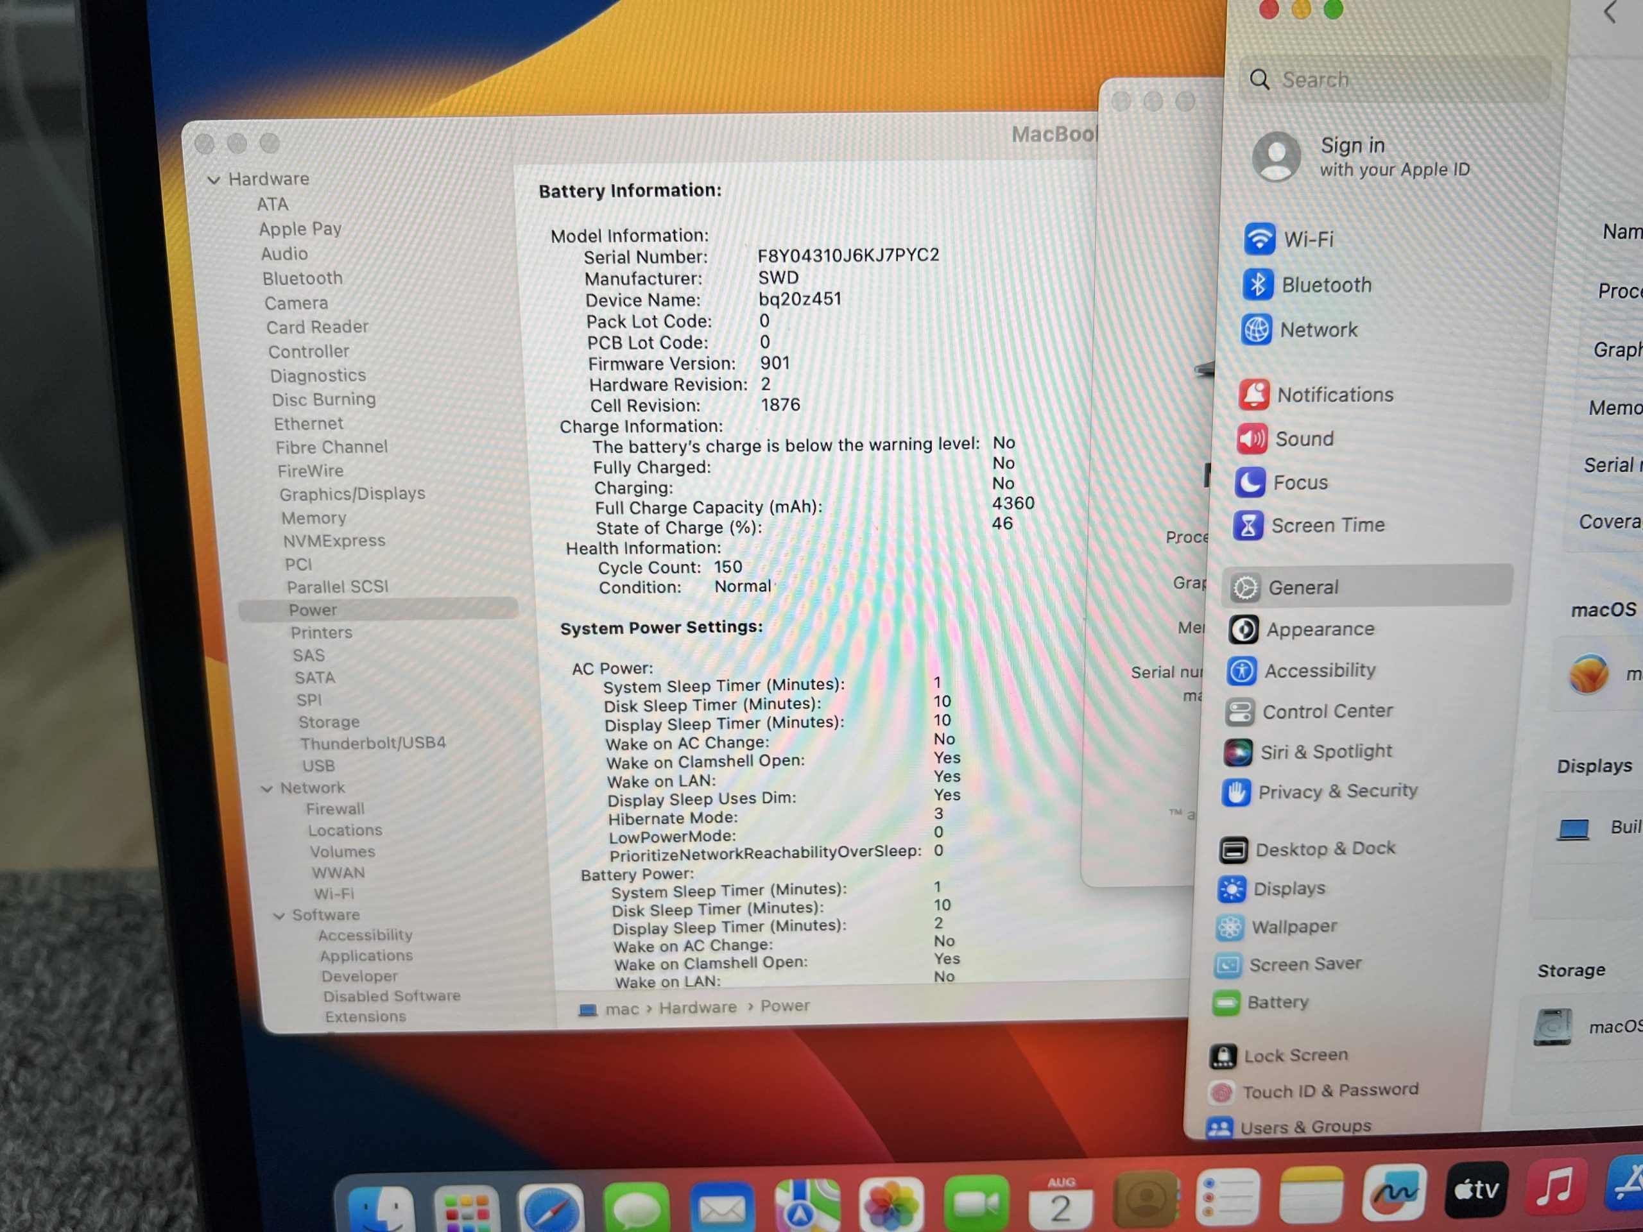Open the Control Center icon
The image size is (1643, 1232).
pos(1240,712)
